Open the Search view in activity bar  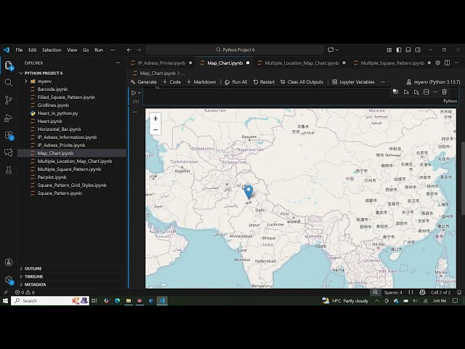pyautogui.click(x=9, y=82)
